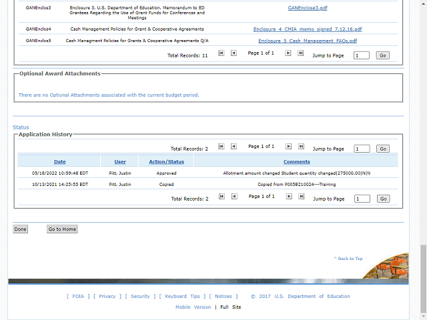Select GANEnclos4 row identifier
This screenshot has height=320, width=427.
click(x=38, y=29)
